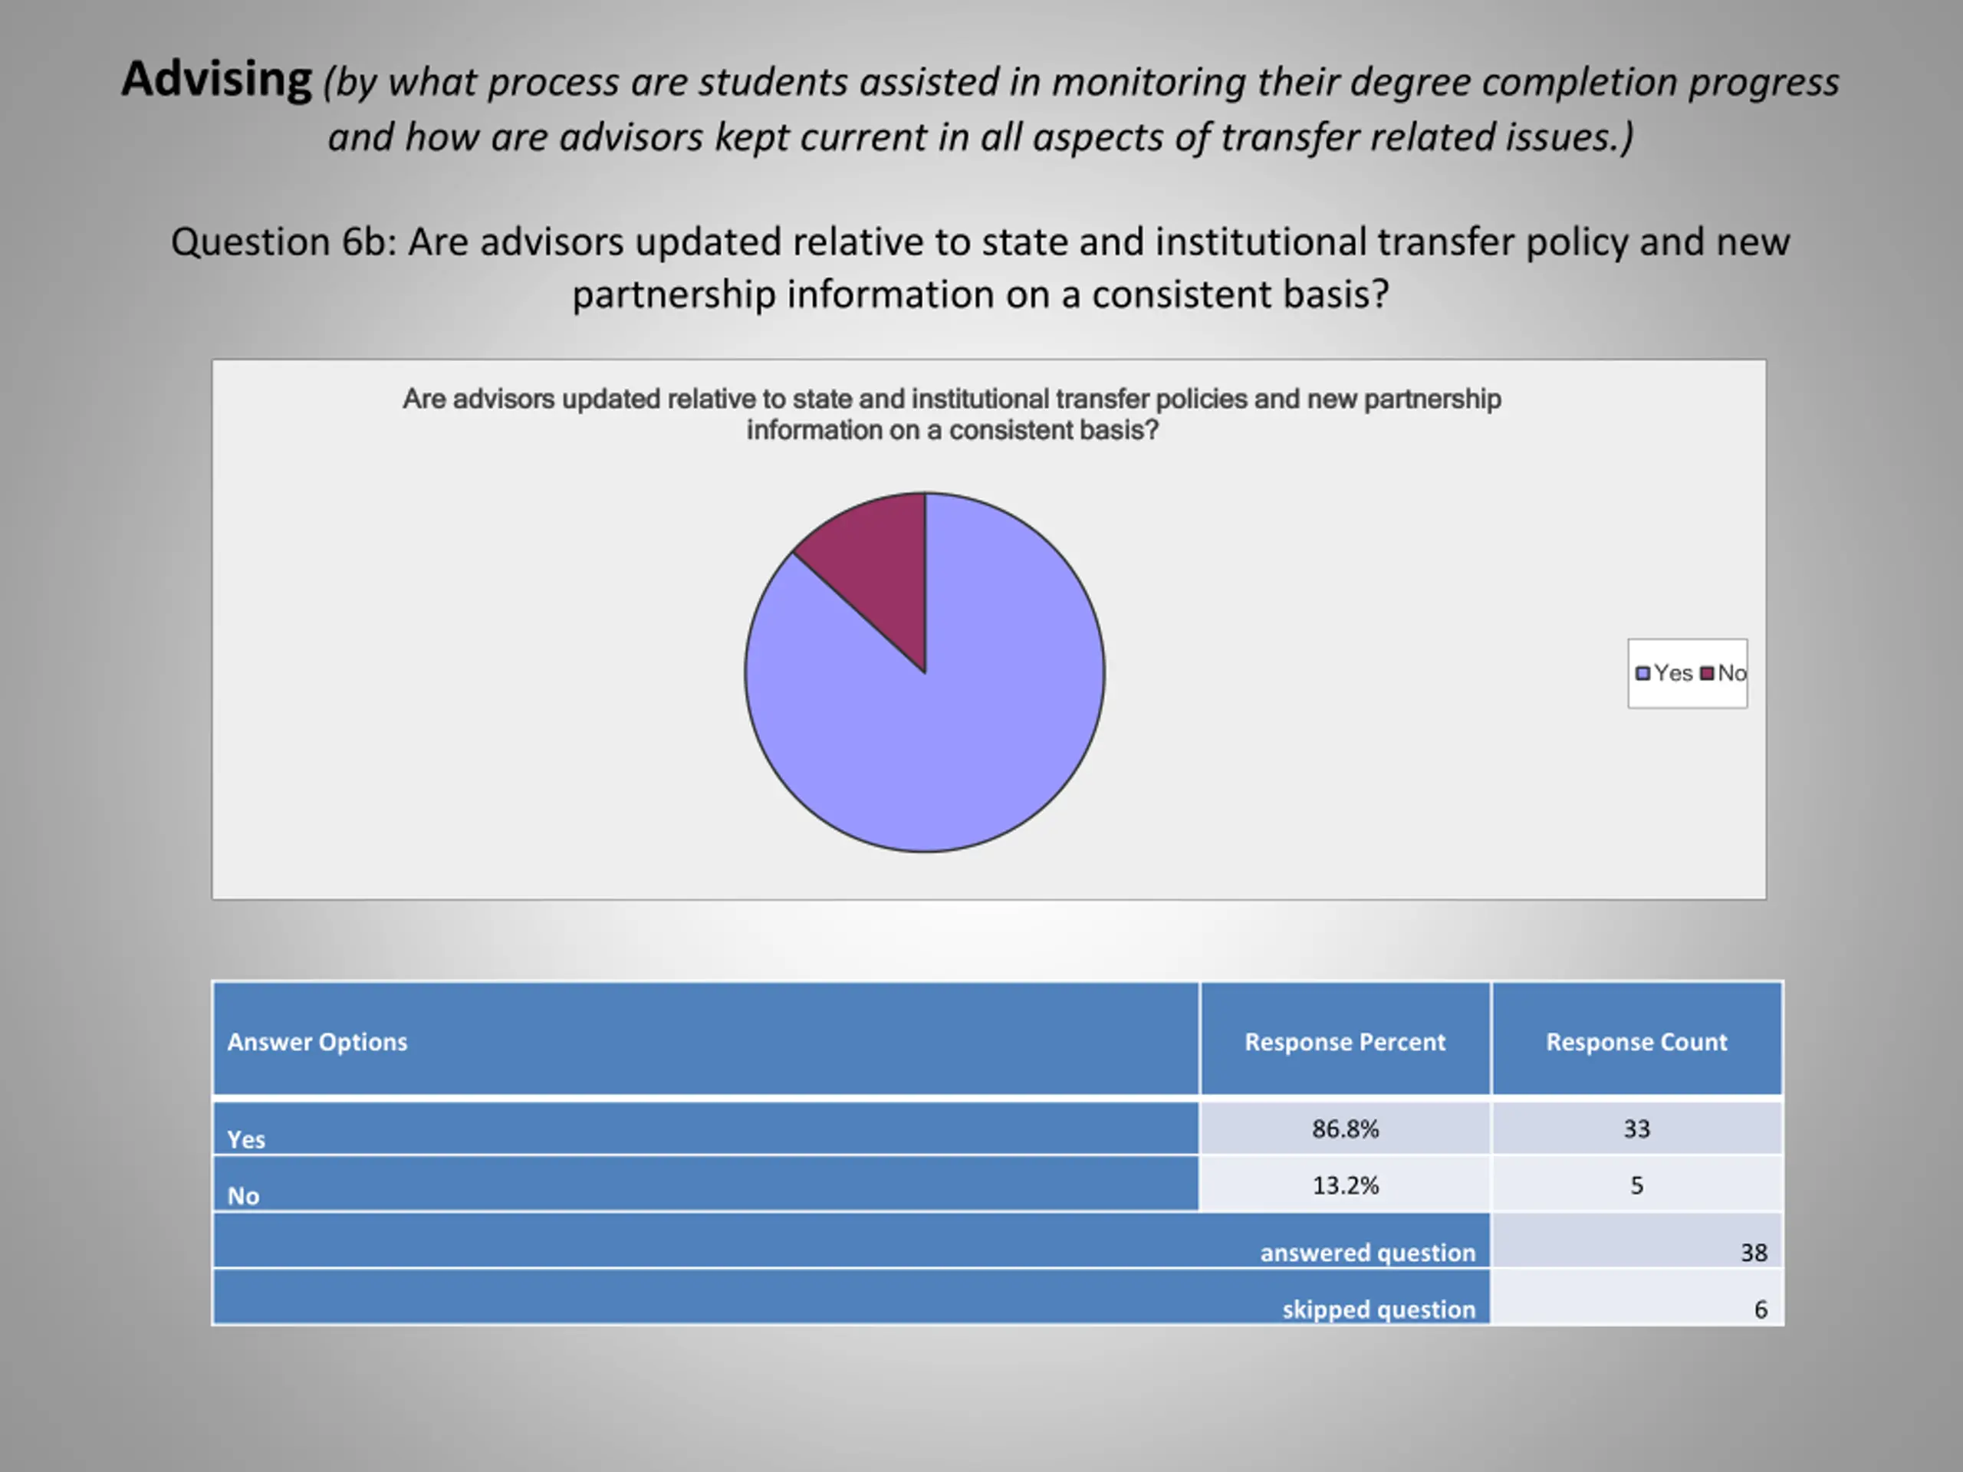
Task: Select the chart title text
Action: (x=952, y=414)
